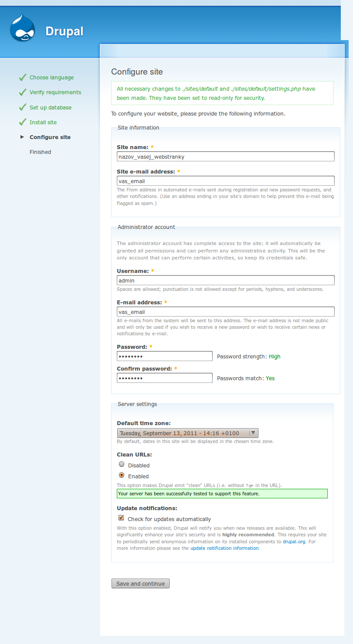
Task: Focus the administrator E-mail address field
Action: (x=226, y=312)
